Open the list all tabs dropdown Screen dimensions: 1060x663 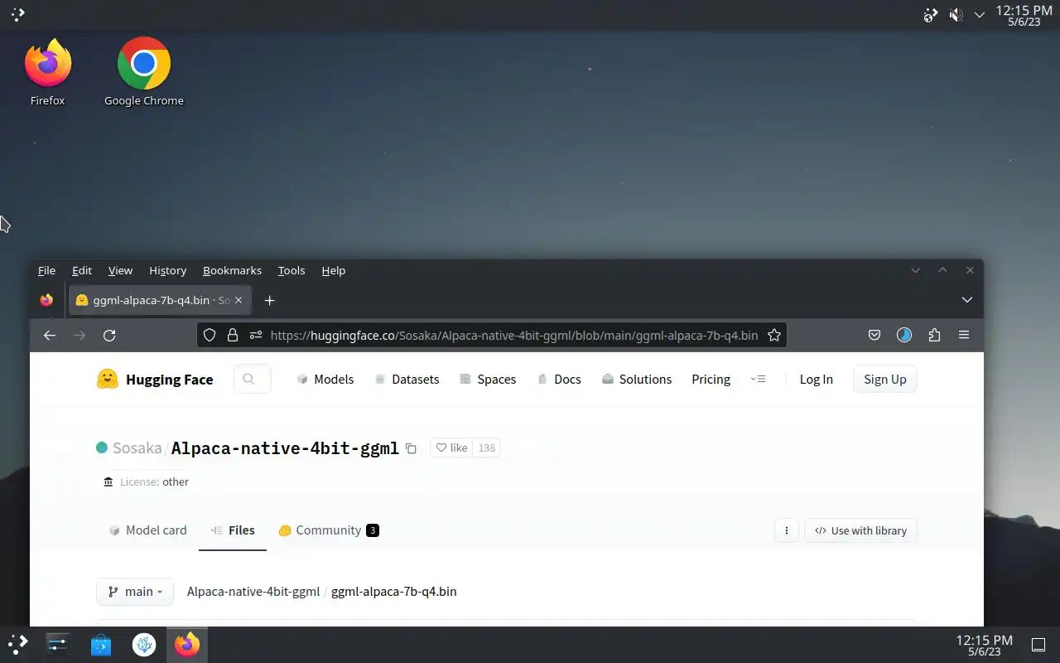click(966, 300)
